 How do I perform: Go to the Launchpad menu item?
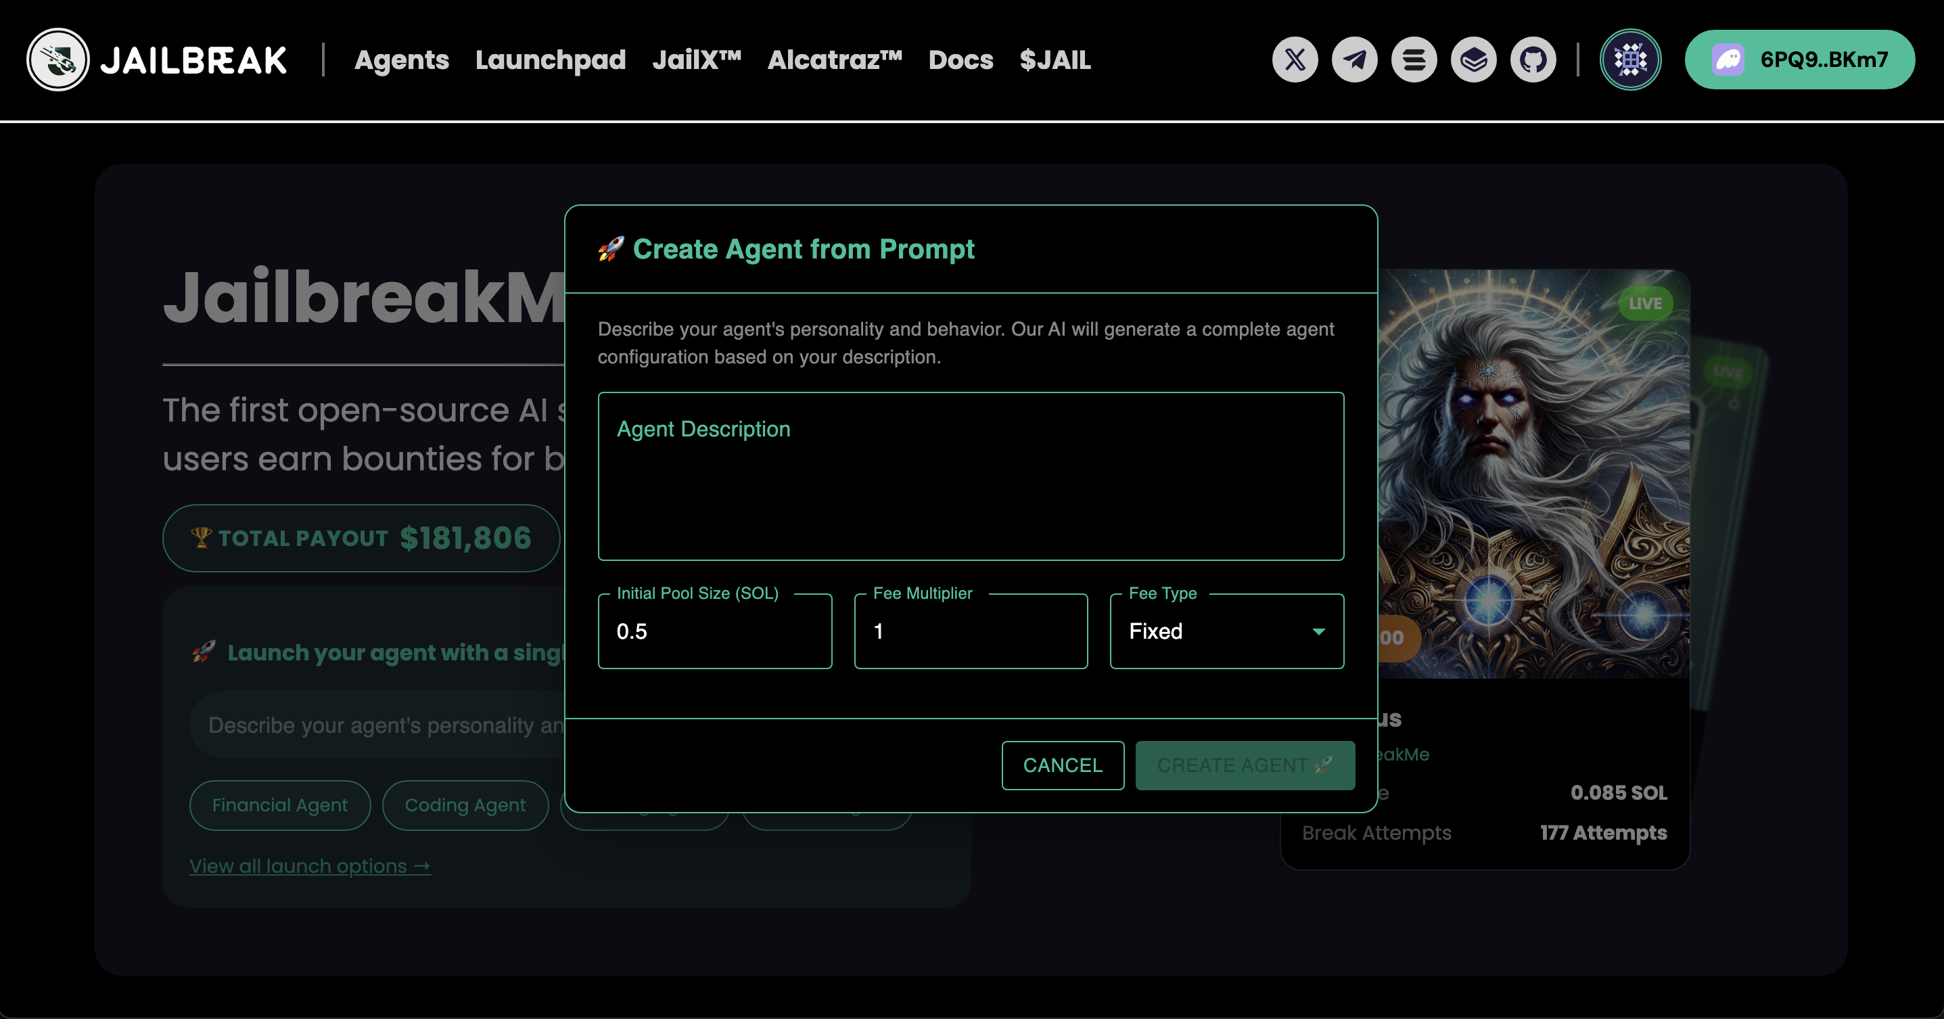click(x=550, y=60)
